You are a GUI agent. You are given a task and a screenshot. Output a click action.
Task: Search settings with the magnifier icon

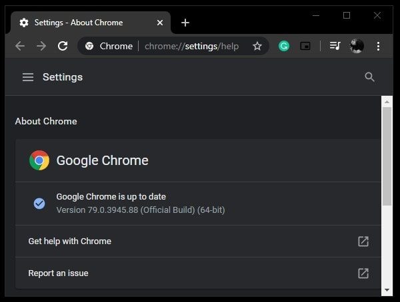click(x=370, y=77)
